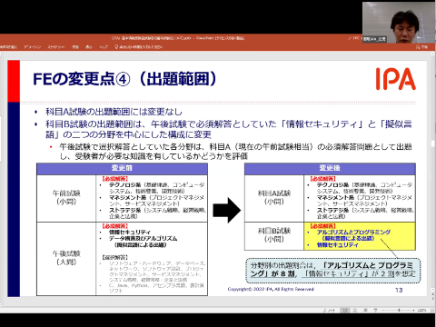Screen dimensions: 436x327
Task: Click slide number 13
Action: pyautogui.click(x=399, y=290)
